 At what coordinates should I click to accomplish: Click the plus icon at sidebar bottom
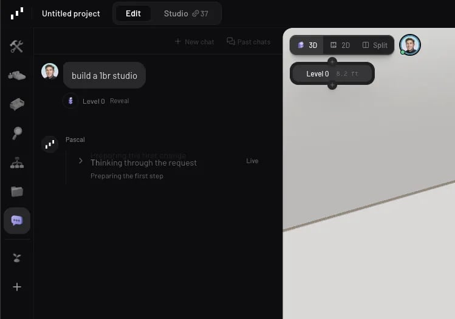(x=17, y=287)
